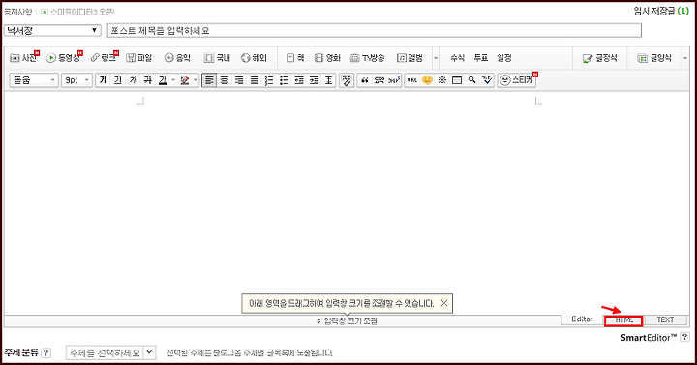Insert movie info with 영화 icon

coord(327,58)
